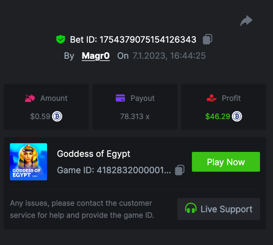Click the Bet ID number text
Viewport: 273px width, 245px height.
148,40
